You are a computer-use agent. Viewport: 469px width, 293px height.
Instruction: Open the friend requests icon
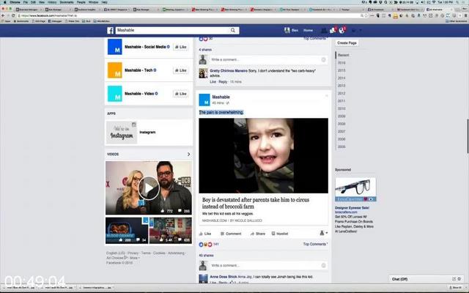click(324, 30)
